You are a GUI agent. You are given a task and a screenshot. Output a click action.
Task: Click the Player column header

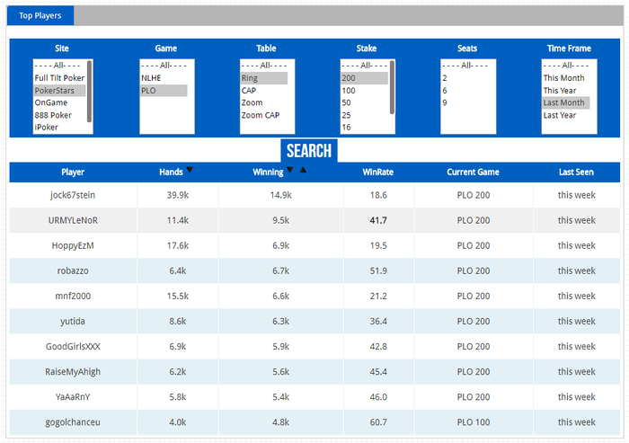pyautogui.click(x=73, y=173)
